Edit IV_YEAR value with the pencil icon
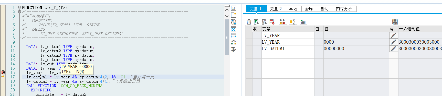The width and height of the screenshot is (442, 96). coord(394,35)
